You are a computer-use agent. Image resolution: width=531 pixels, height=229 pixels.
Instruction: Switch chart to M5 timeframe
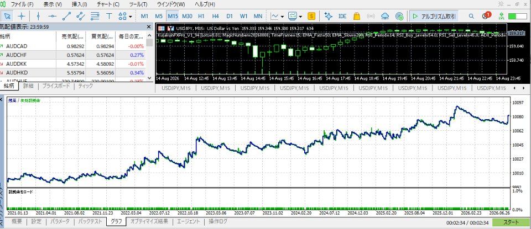click(159, 16)
